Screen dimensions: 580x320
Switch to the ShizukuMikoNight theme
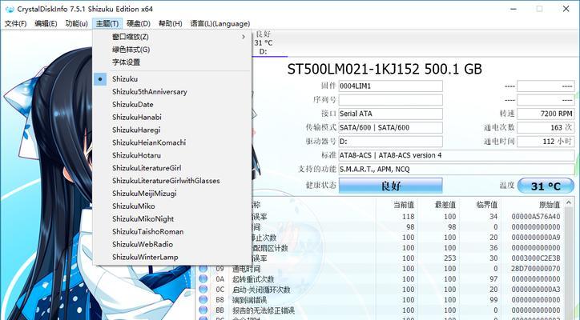point(172,219)
